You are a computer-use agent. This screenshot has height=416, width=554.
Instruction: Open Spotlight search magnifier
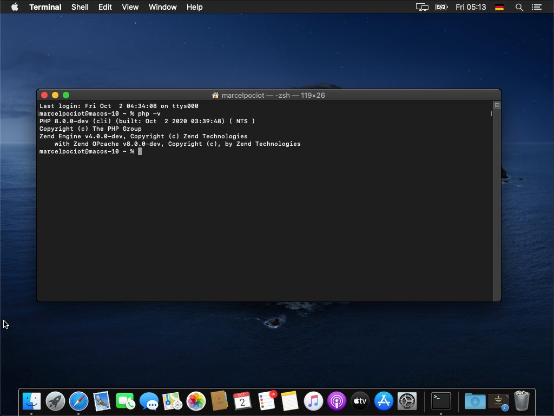[x=519, y=7]
